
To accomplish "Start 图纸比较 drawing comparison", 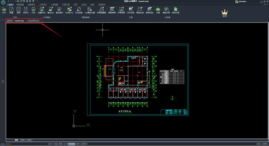I will (x=140, y=10).
